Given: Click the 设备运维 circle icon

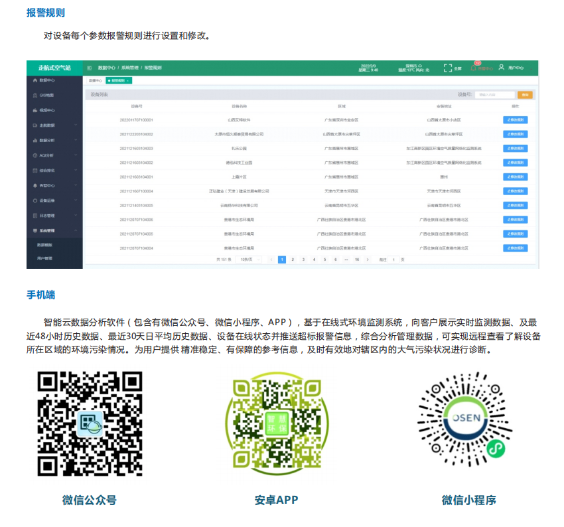Looking at the screenshot, I should (35, 200).
